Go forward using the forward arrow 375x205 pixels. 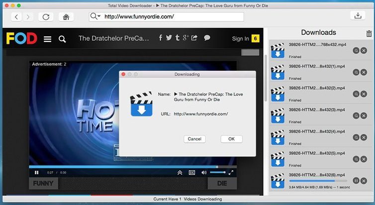tap(28, 17)
